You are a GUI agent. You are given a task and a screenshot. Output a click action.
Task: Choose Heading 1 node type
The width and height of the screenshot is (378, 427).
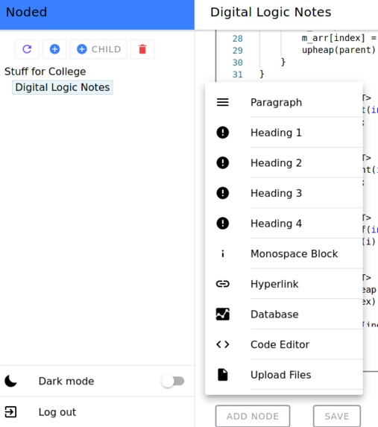coord(284,133)
